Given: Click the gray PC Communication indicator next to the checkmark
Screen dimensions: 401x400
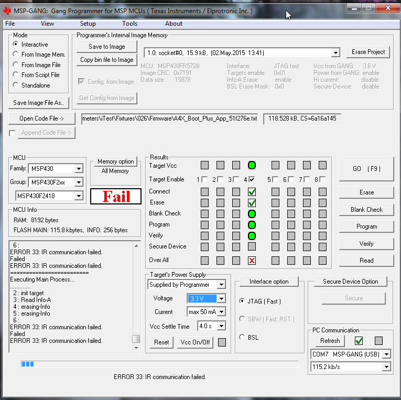Looking at the screenshot, I should (x=378, y=341).
